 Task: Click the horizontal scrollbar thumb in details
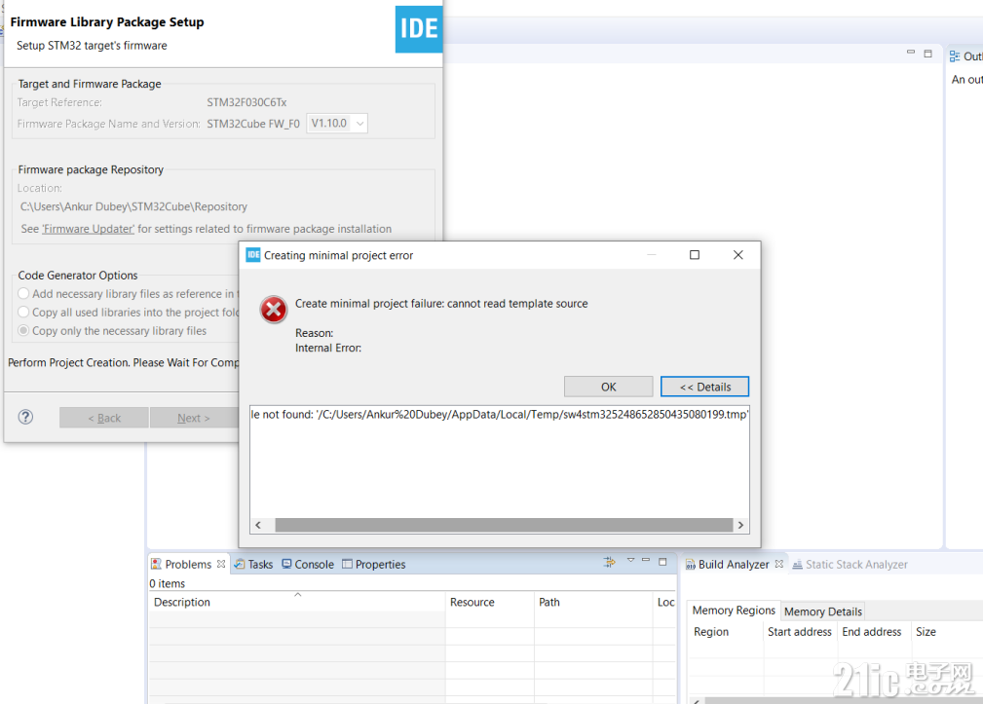click(504, 525)
